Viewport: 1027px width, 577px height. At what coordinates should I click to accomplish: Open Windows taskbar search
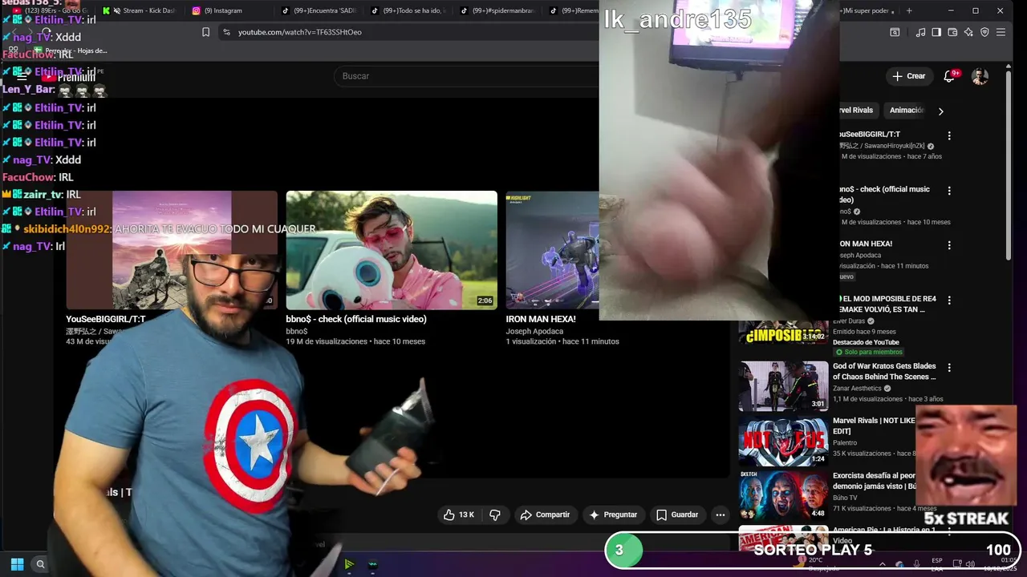tap(40, 564)
